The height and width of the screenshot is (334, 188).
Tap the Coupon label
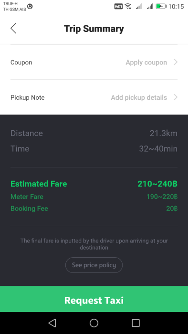coord(21,63)
